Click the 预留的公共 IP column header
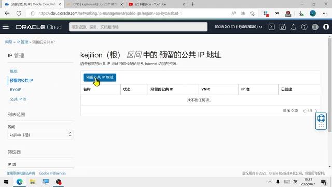This screenshot has height=187, width=332. 162,89
